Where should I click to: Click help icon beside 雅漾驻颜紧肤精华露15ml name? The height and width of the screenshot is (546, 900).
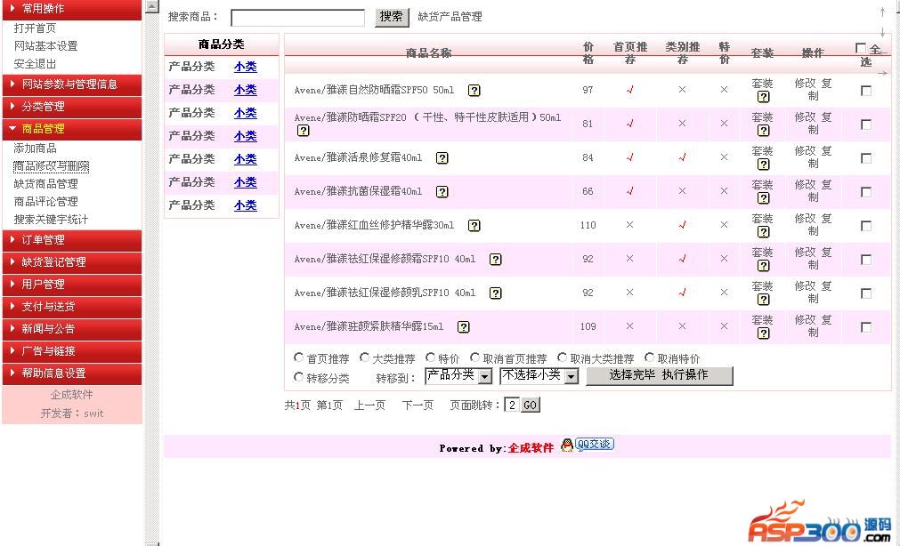pos(463,327)
